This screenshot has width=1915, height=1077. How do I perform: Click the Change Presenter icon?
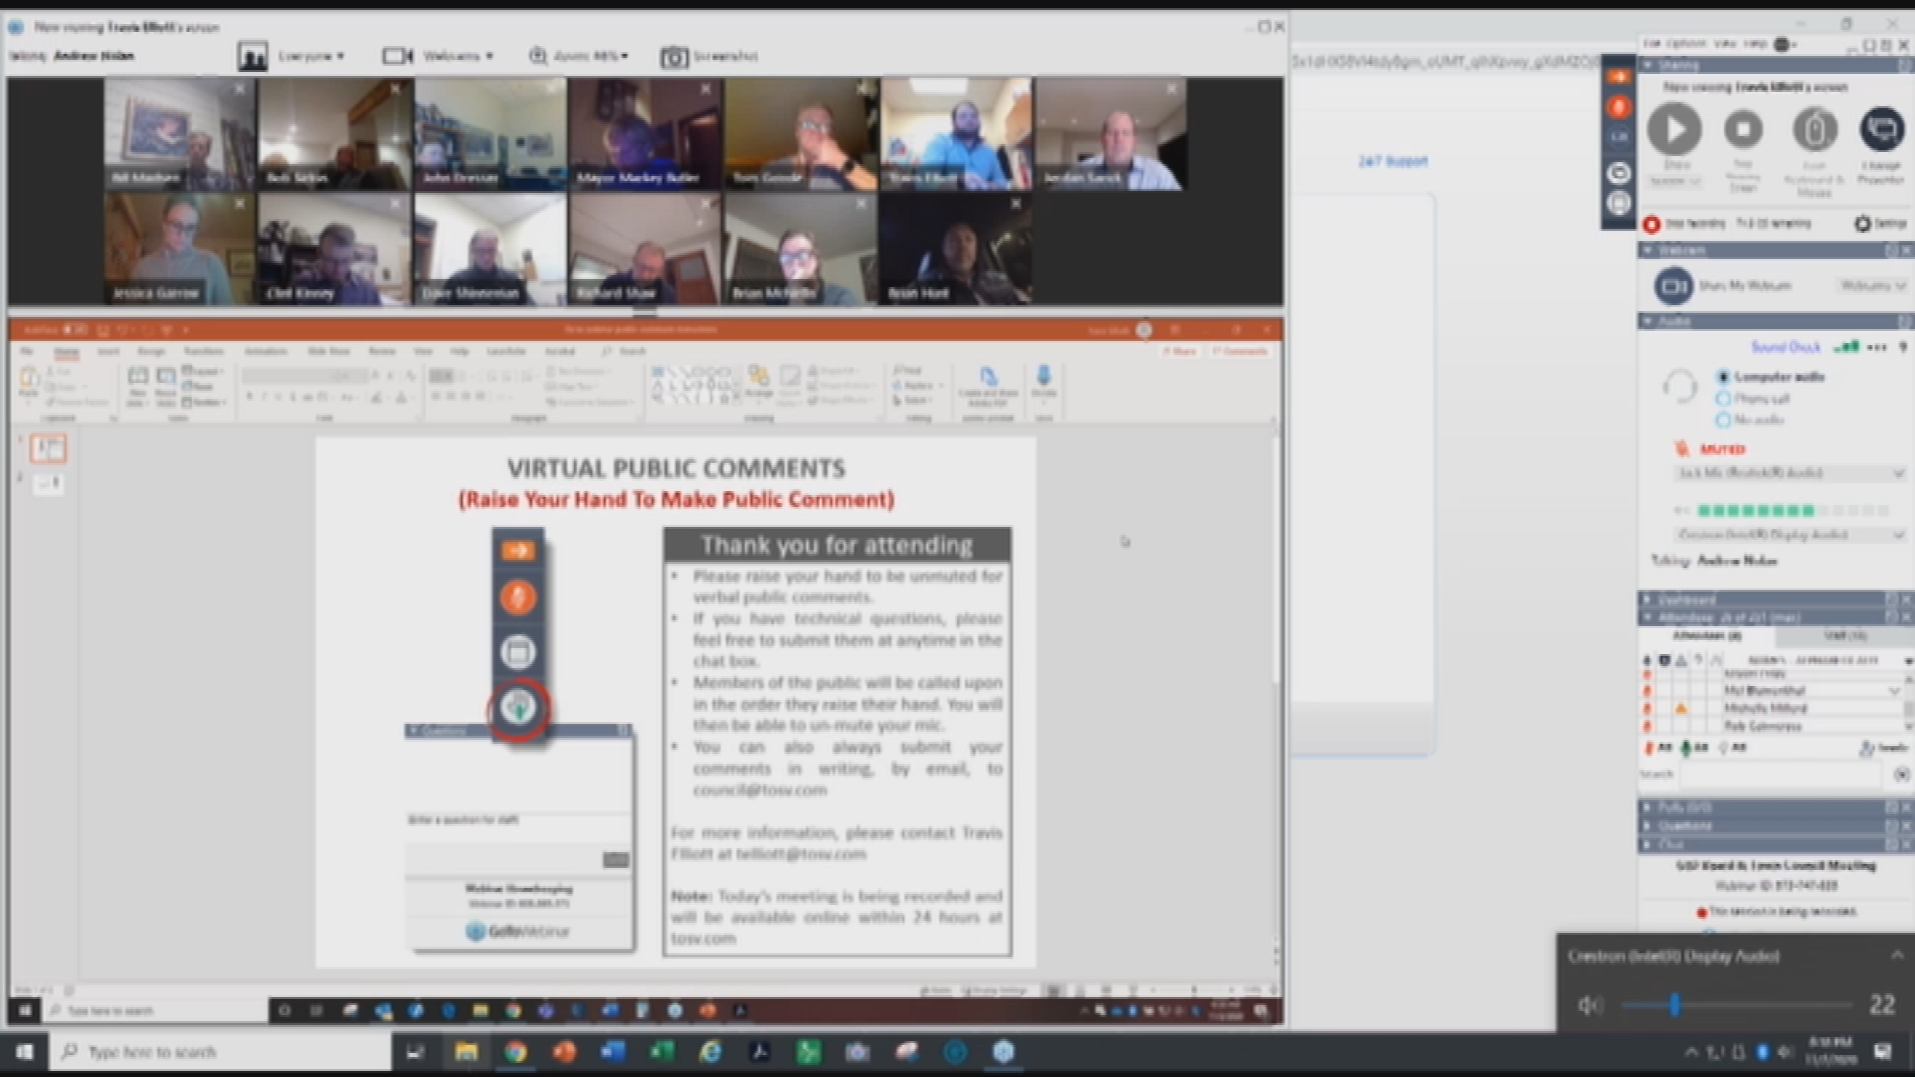click(1881, 127)
